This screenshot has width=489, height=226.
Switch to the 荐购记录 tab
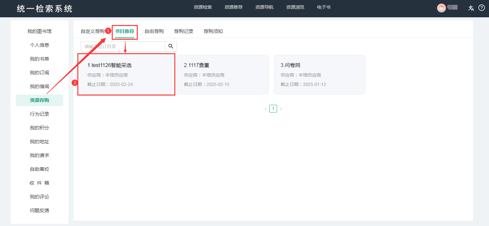pyautogui.click(x=184, y=31)
